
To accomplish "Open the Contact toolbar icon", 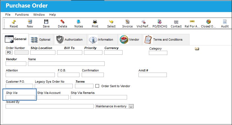I will click(176, 24).
